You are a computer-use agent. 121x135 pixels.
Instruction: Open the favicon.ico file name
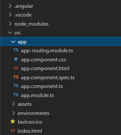click(30, 122)
